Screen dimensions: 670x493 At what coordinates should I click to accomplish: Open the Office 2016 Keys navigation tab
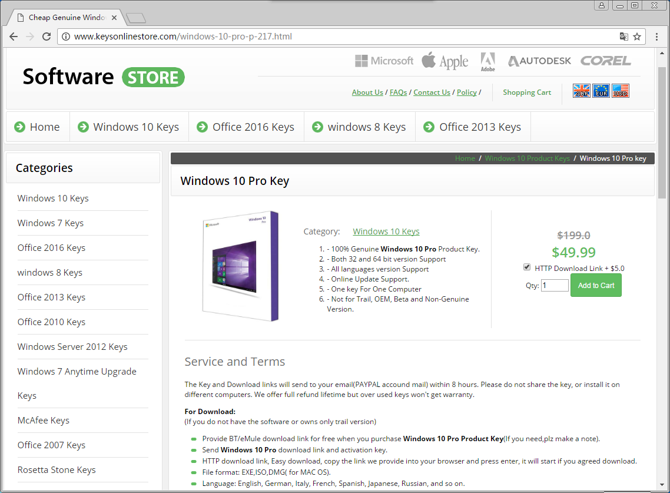point(247,127)
